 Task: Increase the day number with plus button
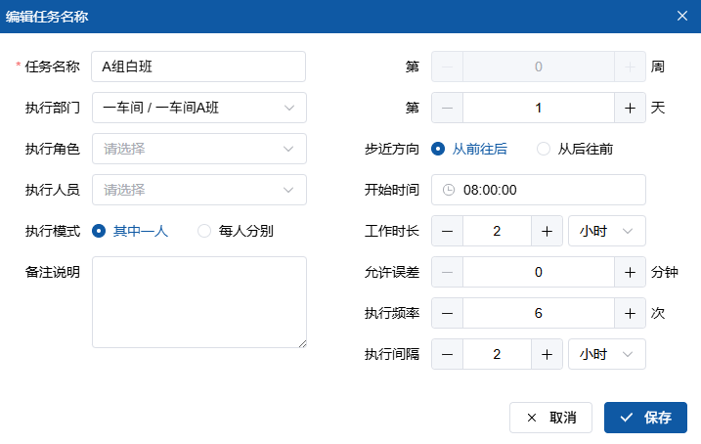point(630,108)
